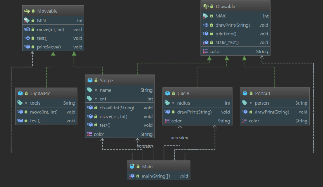
Task: Click the MAX field icon in Drawable
Action: [206, 16]
